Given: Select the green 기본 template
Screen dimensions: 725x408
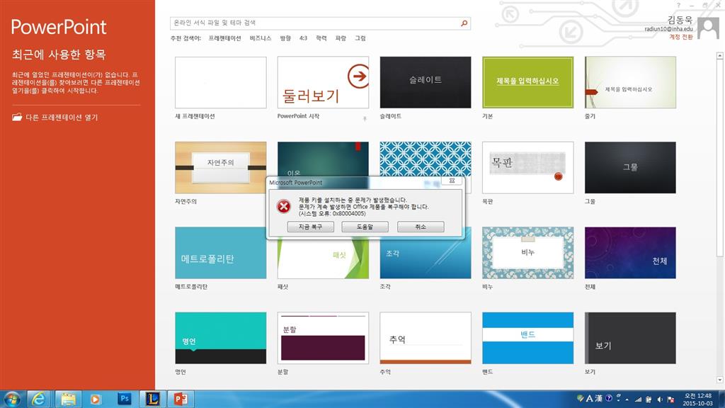Looking at the screenshot, I should click(527, 82).
